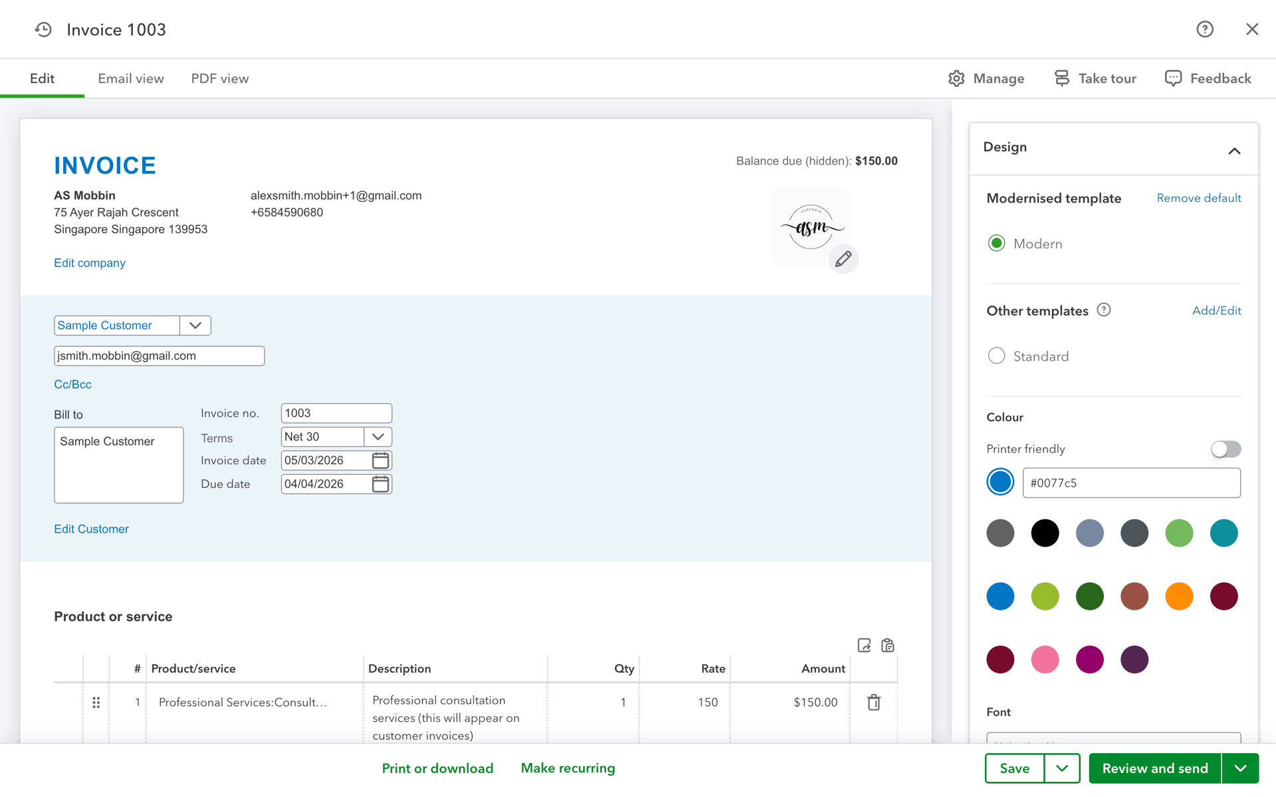Click Make recurring
1276x797 pixels.
(x=568, y=768)
